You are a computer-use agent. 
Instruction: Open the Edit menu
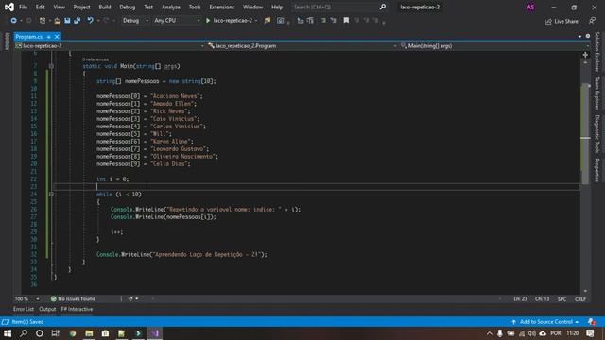pyautogui.click(x=40, y=7)
